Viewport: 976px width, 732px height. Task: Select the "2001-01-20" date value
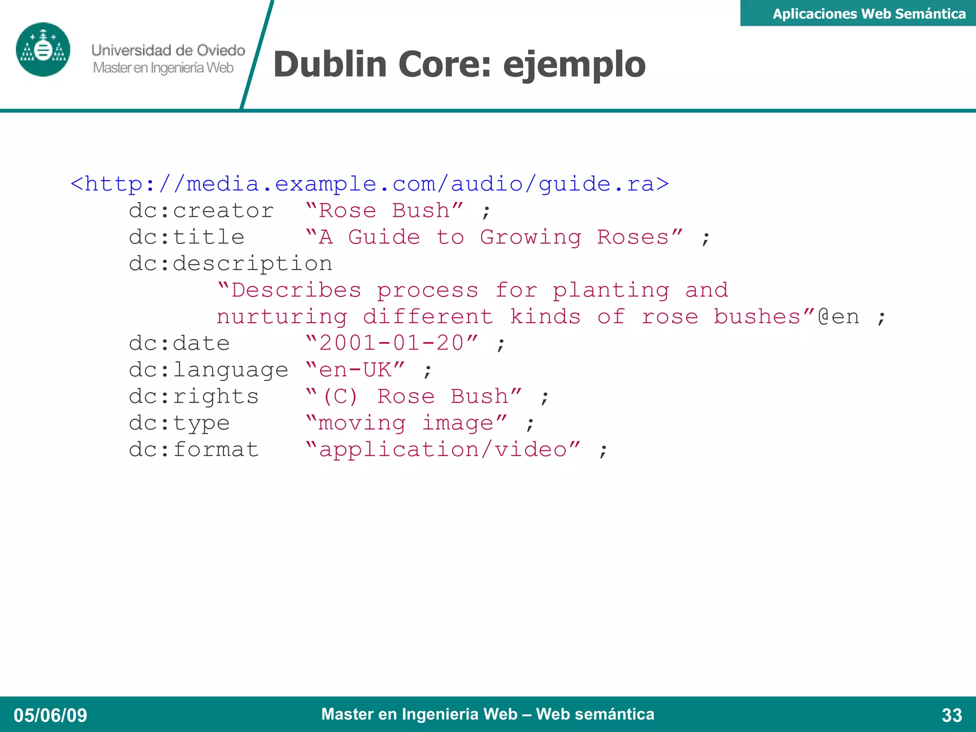(x=391, y=344)
